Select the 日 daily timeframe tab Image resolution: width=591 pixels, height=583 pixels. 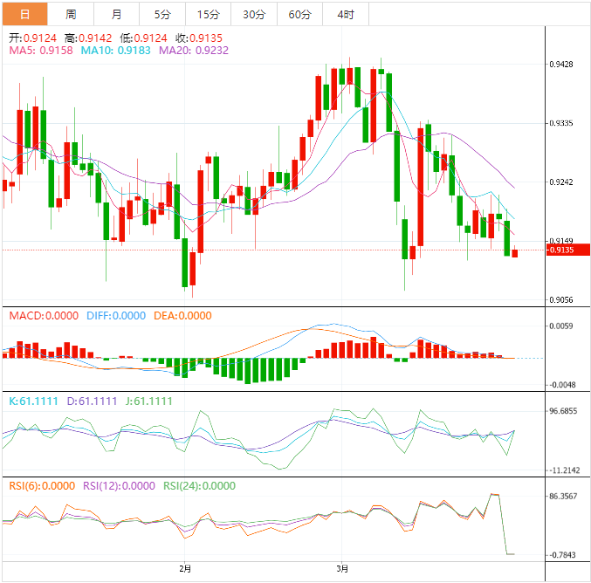coord(24,14)
